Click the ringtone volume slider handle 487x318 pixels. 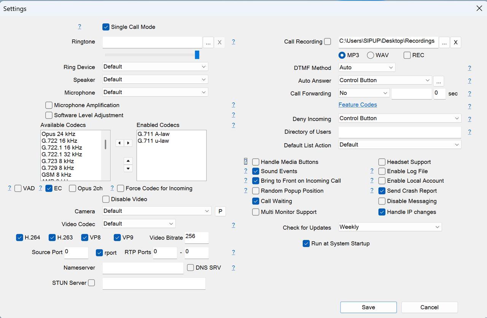(x=197, y=55)
